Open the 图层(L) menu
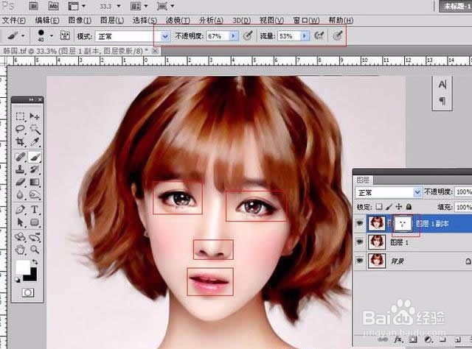Image resolution: width=472 pixels, height=349 pixels. (x=112, y=20)
